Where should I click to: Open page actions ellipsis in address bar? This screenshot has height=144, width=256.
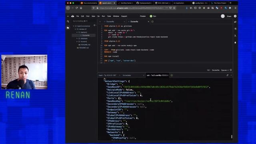pos(166,8)
